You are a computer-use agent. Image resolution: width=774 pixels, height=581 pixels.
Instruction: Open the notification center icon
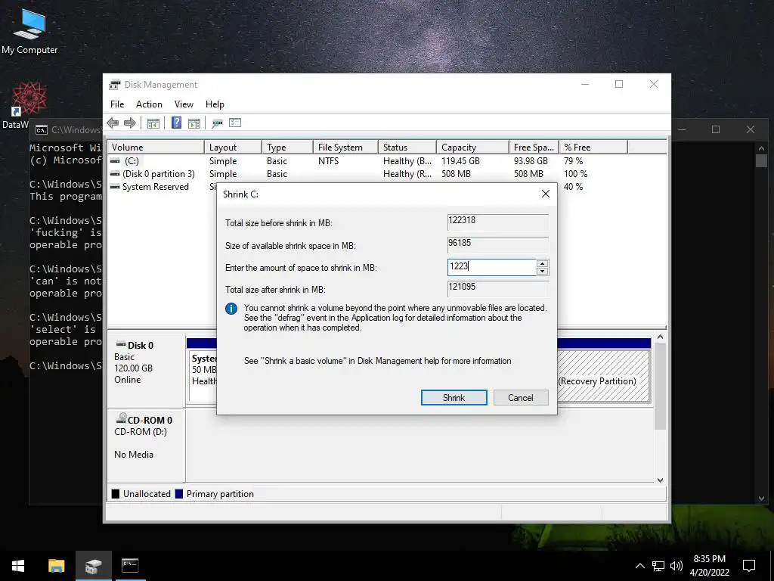pyautogui.click(x=749, y=566)
